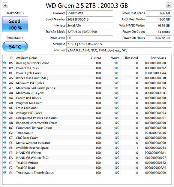Screen dimensions: 174x187
Task: Click raw value 0000000002AE
Action: (x=155, y=168)
